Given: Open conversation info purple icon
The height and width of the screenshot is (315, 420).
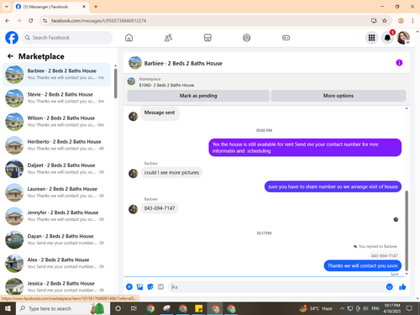Looking at the screenshot, I should coord(399,63).
